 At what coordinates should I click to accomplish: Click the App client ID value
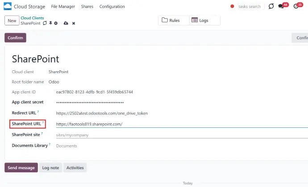pyautogui.click(x=95, y=92)
